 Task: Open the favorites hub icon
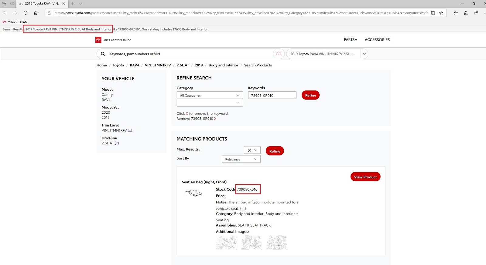(x=456, y=13)
